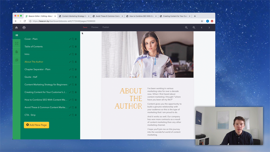Rename the Cover - Plain page with pencil

70,39
